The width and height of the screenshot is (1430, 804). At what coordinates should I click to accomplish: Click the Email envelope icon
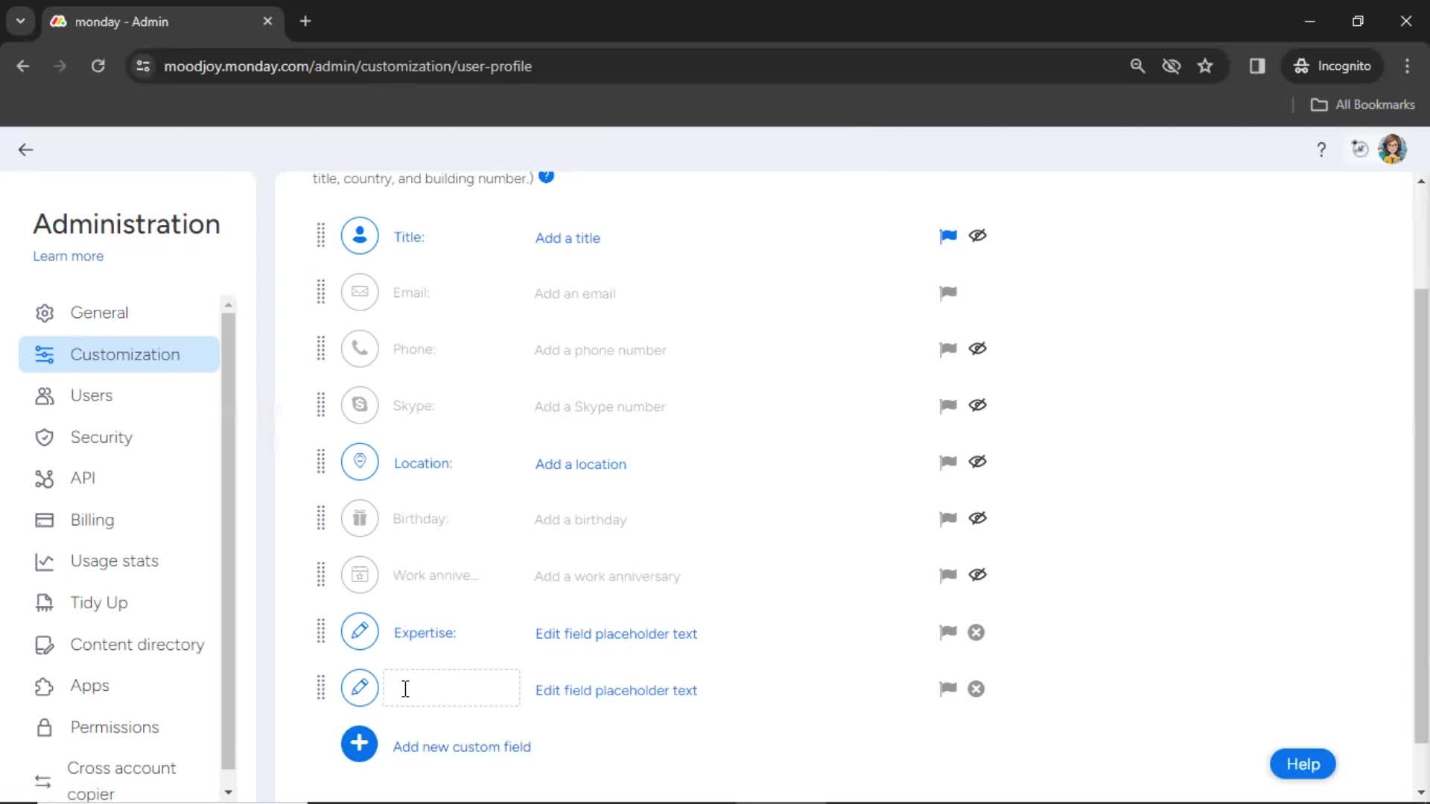(360, 292)
